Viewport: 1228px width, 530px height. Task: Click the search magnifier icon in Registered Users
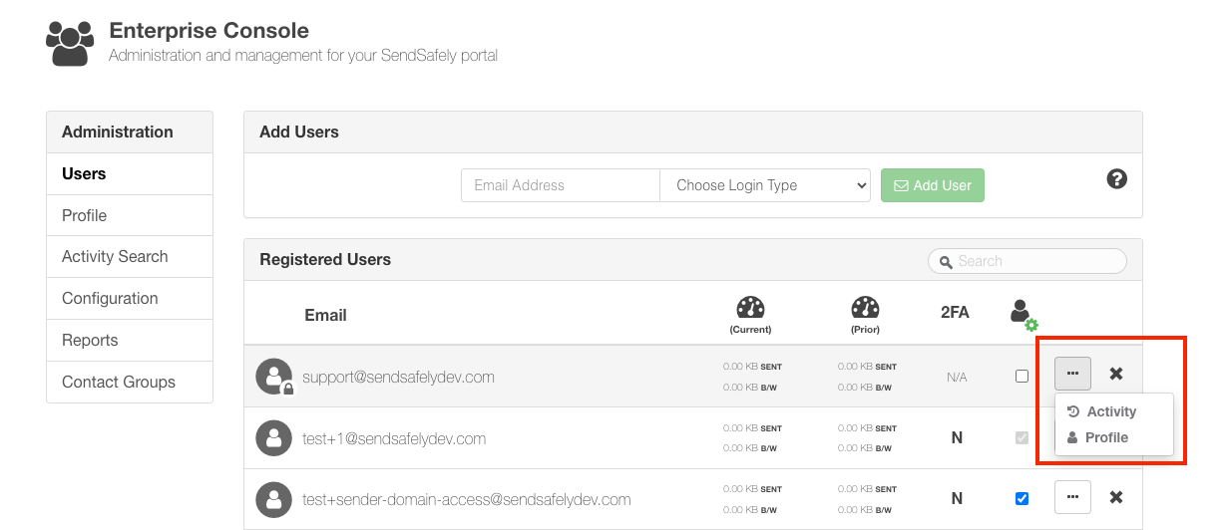[945, 261]
